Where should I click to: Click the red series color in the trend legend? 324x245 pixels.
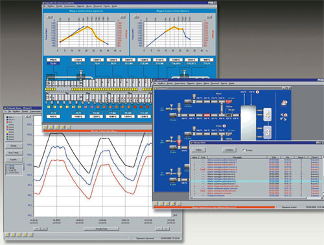(7, 122)
